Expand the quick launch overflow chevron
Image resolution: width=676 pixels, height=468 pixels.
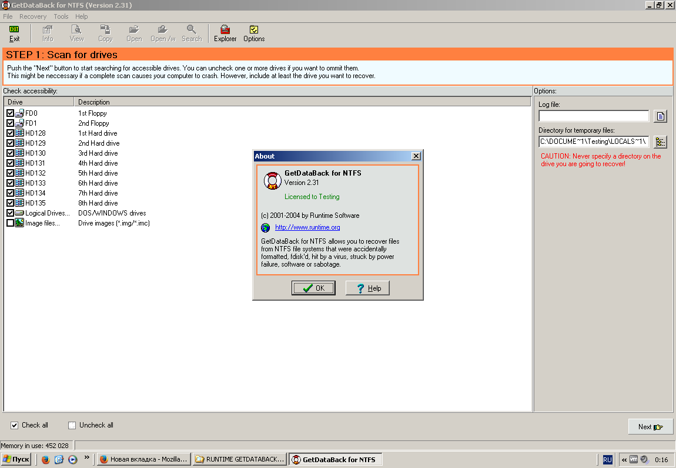tap(87, 457)
